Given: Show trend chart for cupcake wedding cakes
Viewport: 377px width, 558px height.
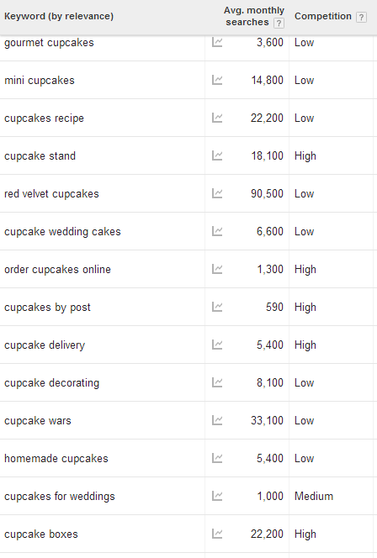Looking at the screenshot, I should tap(217, 231).
